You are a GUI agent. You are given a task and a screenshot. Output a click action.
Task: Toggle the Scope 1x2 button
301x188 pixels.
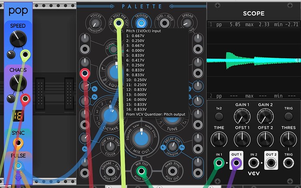pos(219,116)
